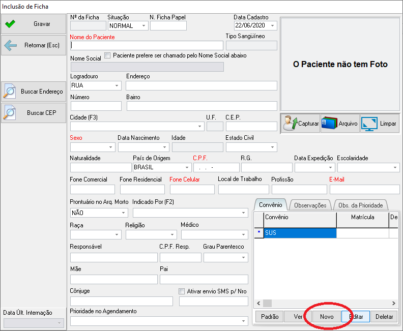
Task: Click scroll right arrow in convênio grid
Action: 393,303
